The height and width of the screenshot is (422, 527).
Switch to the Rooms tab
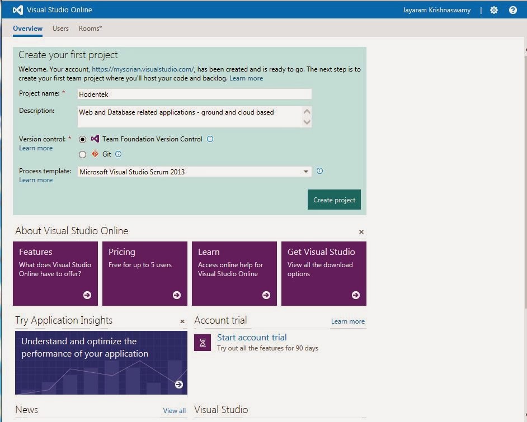pos(90,29)
